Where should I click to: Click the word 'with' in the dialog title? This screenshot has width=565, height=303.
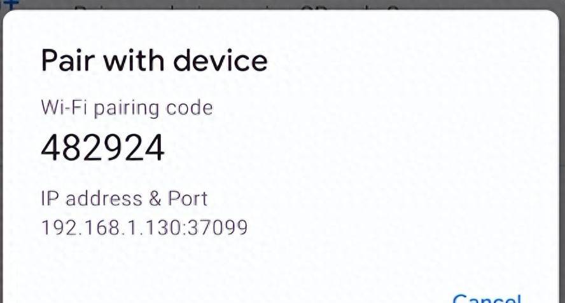[x=132, y=61]
